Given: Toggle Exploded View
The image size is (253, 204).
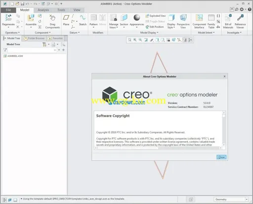Looking at the screenshot, I should [156, 16].
